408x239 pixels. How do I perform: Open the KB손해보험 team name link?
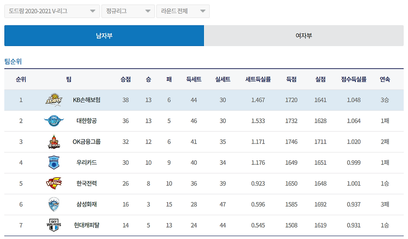pyautogui.click(x=86, y=100)
